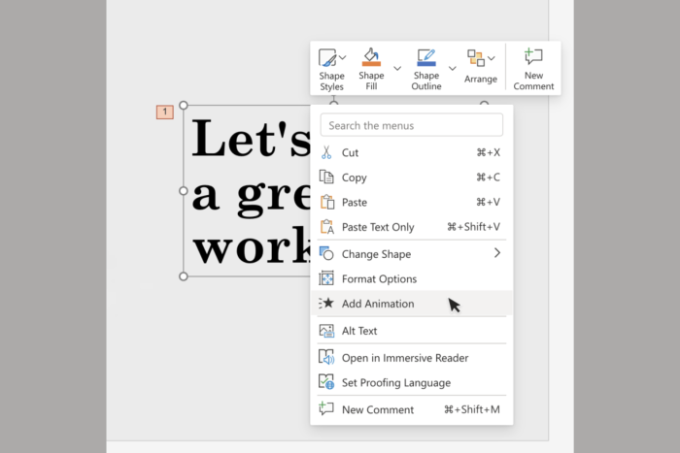
Task: Expand the Shape Styles dropdown arrow
Action: [343, 57]
